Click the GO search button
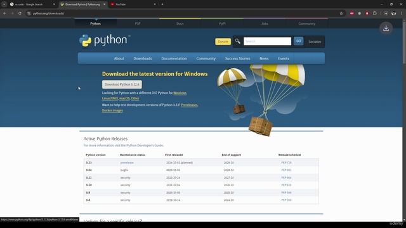406x228 pixels. [x=299, y=41]
